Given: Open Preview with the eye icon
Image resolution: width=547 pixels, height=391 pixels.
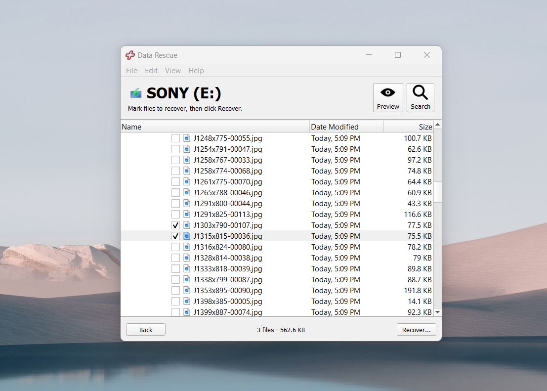Looking at the screenshot, I should [388, 98].
